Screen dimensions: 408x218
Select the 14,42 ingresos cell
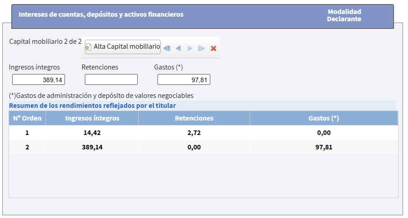click(92, 133)
